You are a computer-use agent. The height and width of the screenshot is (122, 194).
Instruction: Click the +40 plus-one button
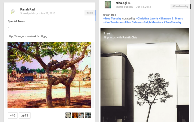tap(12, 116)
